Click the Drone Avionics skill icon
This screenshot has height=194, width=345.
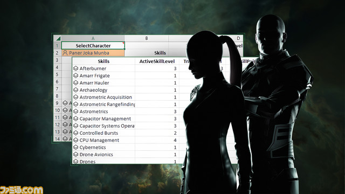75,155
